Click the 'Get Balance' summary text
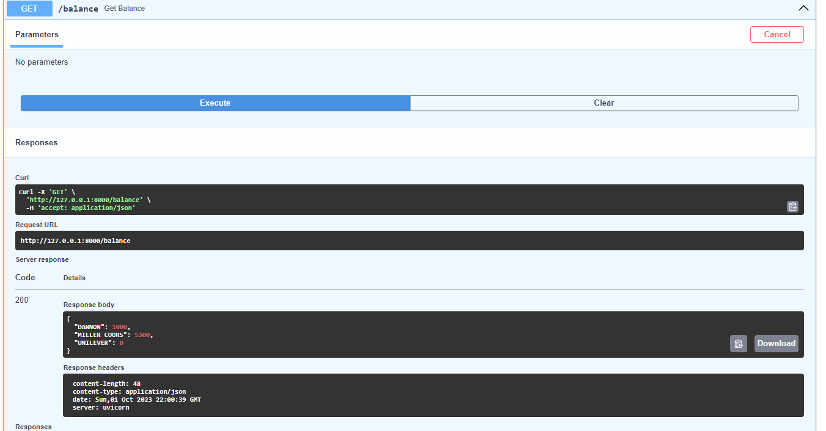The image size is (826, 431). (x=125, y=9)
